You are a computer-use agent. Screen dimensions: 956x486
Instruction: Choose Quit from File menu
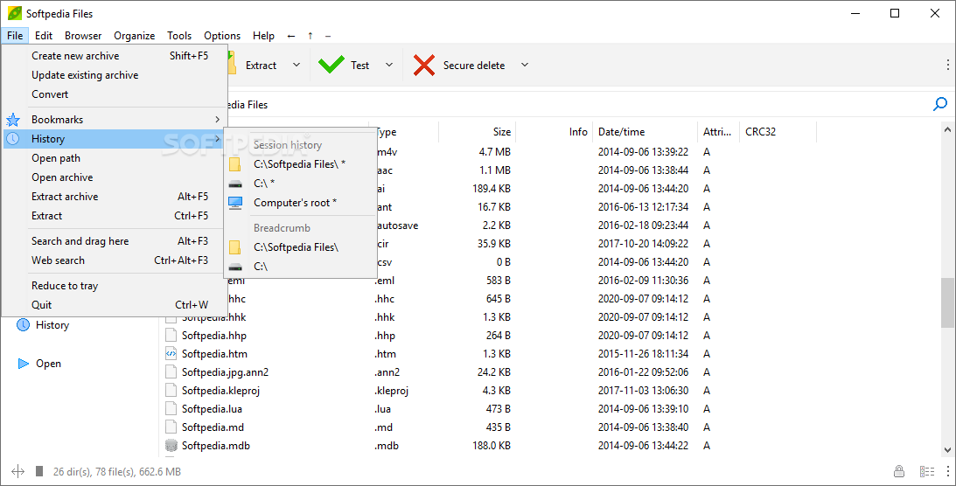(115, 304)
